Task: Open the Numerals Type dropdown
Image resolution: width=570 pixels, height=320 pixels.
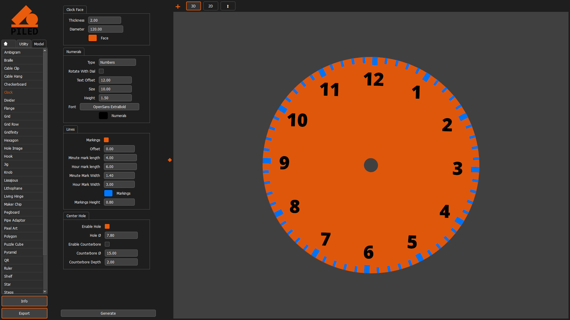Action: (117, 62)
